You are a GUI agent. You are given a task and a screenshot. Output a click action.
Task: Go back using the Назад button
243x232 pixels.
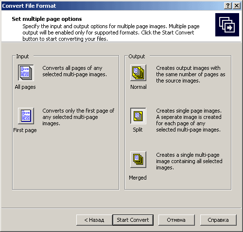click(x=94, y=220)
